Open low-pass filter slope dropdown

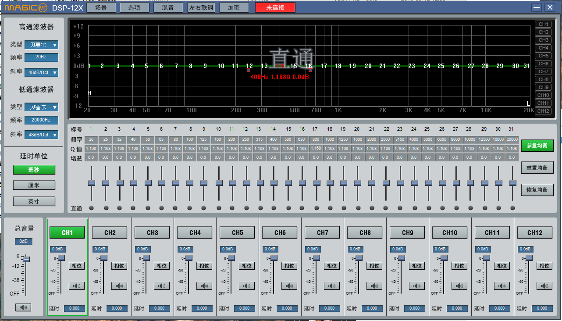tap(41, 135)
